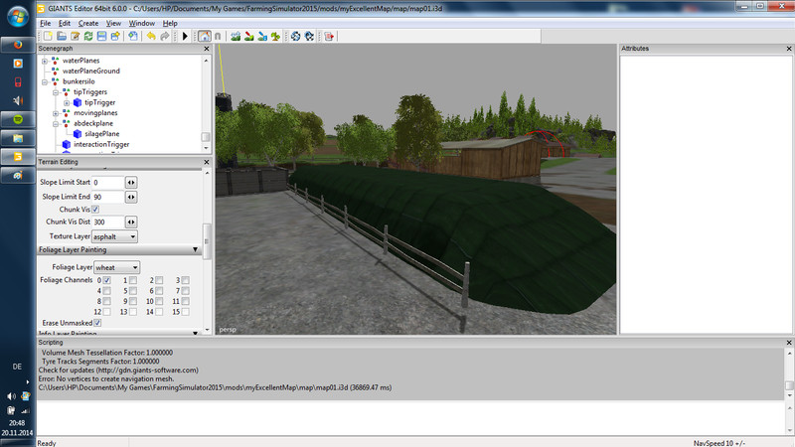Expand the waterPlanes tree node

pos(45,61)
